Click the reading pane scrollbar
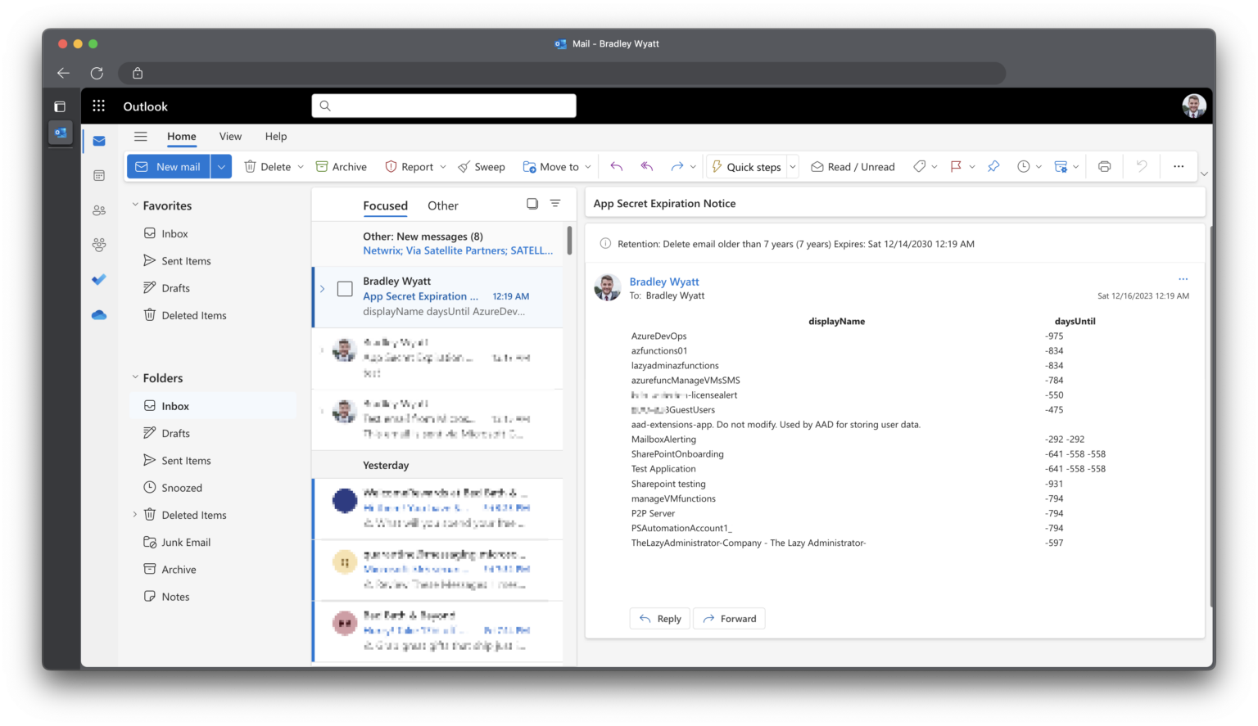Viewport: 1258px width, 726px height. point(1210,416)
